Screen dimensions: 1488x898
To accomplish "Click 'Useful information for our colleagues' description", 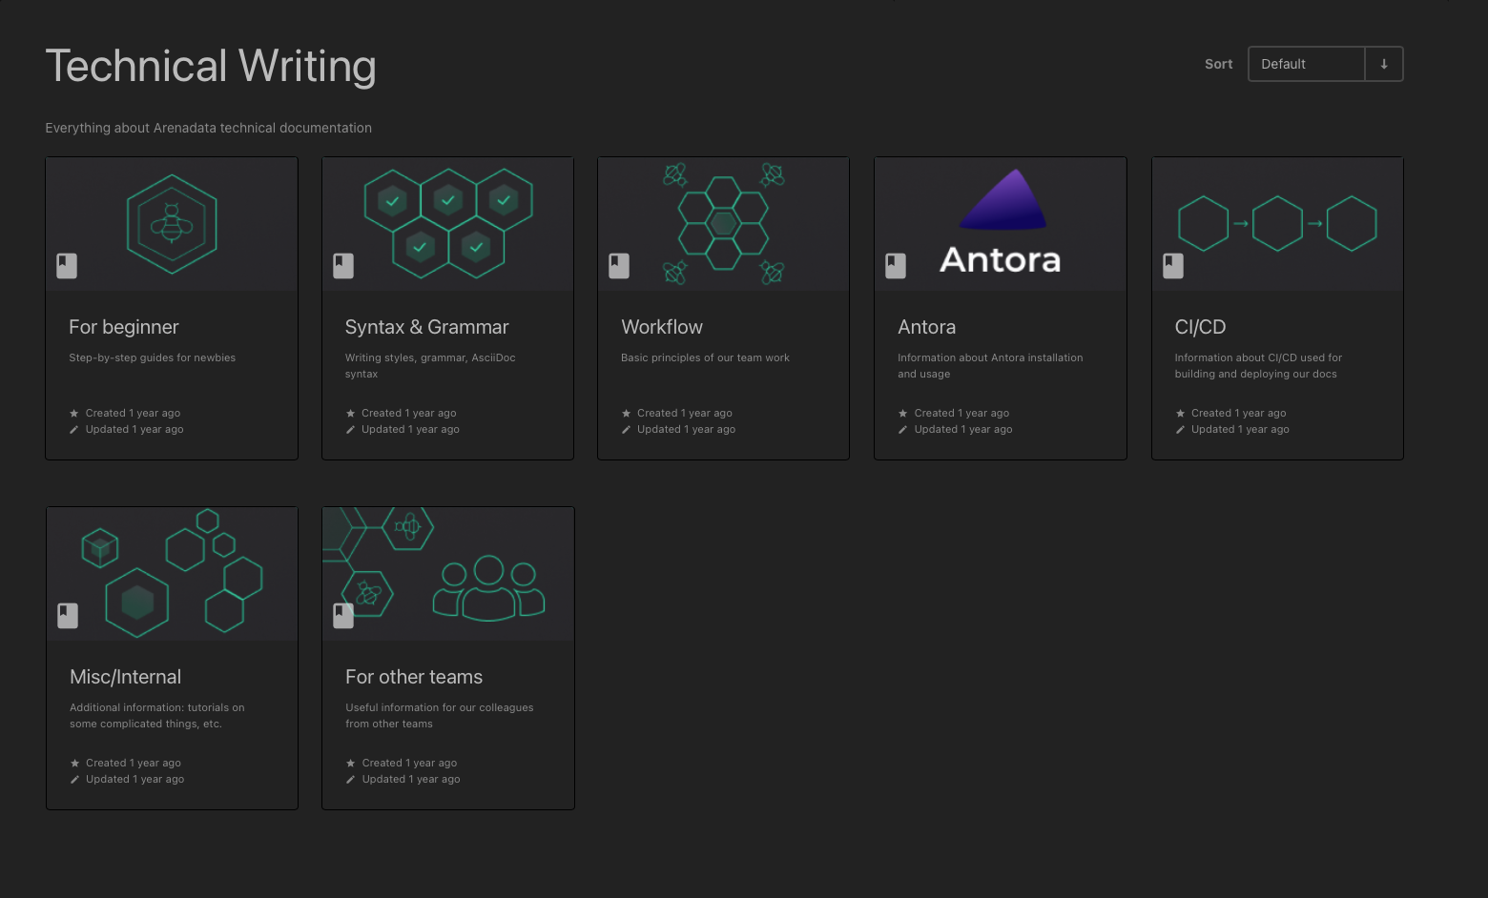I will pos(440,716).
